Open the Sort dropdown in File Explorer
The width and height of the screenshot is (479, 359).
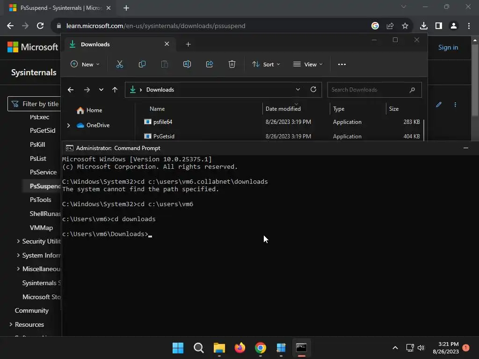[266, 65]
